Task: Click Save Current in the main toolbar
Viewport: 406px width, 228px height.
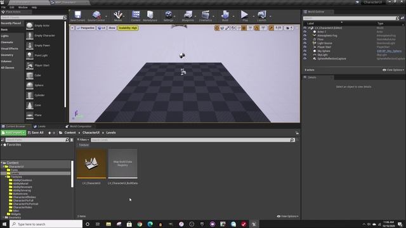Action: point(77,16)
